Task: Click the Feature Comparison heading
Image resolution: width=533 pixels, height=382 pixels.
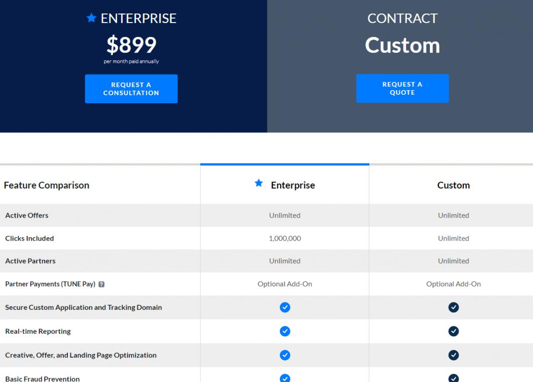Action: (x=47, y=185)
